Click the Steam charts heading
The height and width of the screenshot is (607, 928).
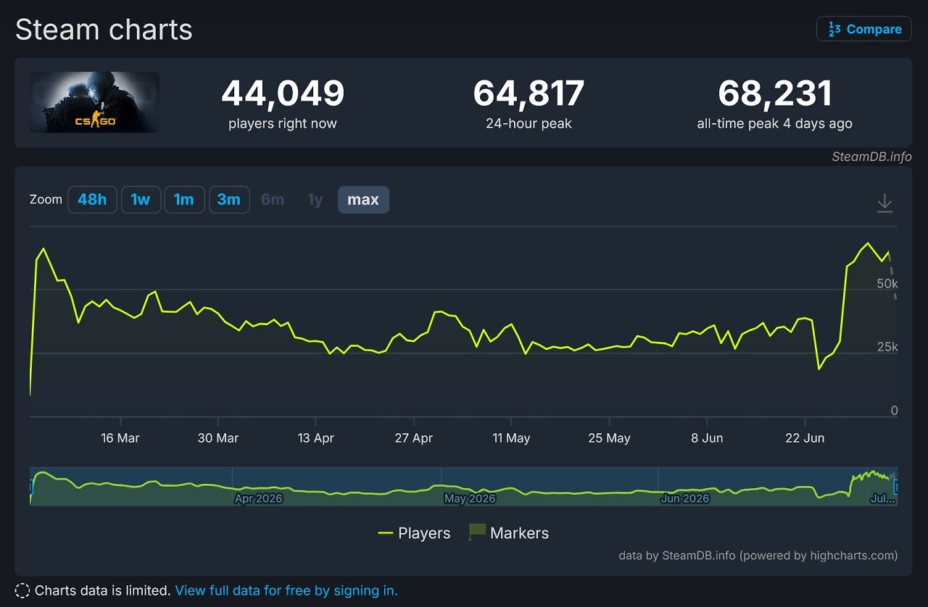pyautogui.click(x=104, y=30)
